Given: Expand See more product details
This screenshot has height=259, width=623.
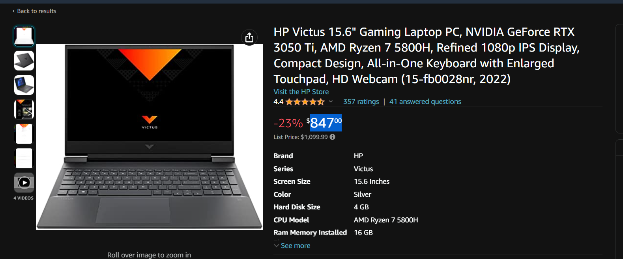Looking at the screenshot, I should tap(292, 246).
